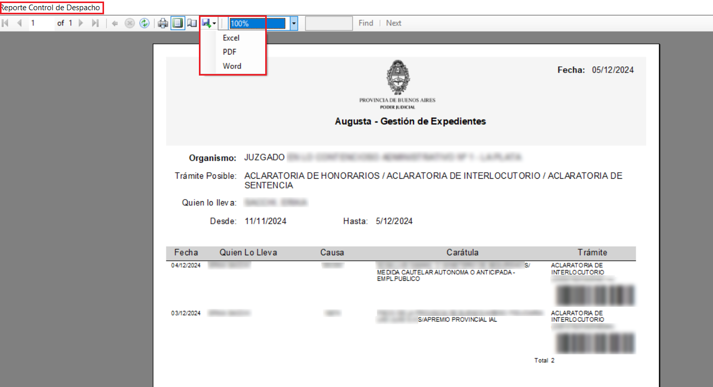The image size is (713, 387).
Task: Click the next page arrow icon
Action: (x=81, y=23)
